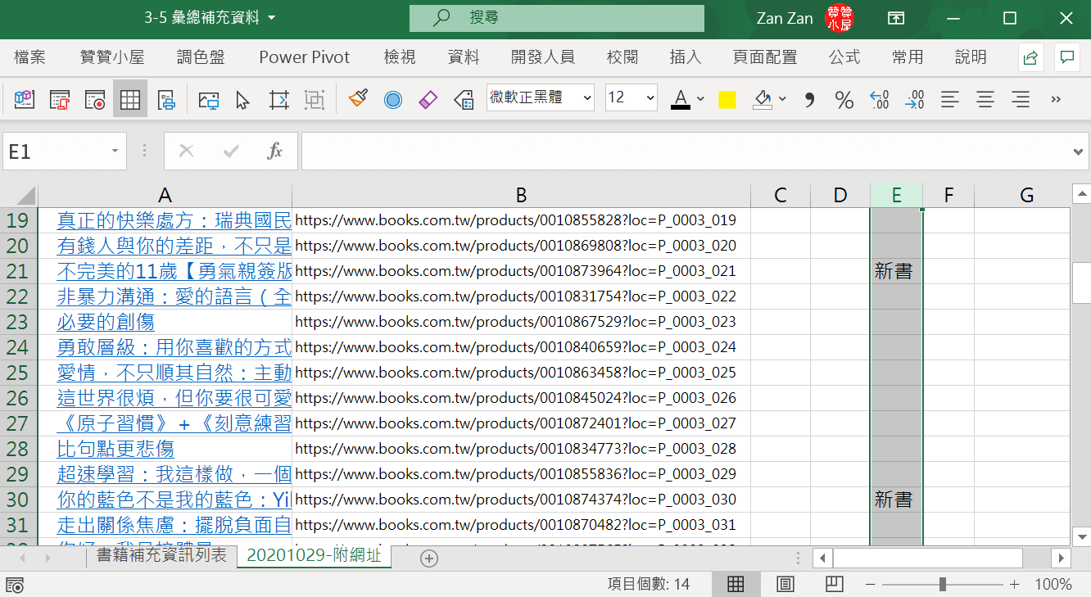Click the zoom in plus button
This screenshot has width=1091, height=597.
coord(1014,585)
